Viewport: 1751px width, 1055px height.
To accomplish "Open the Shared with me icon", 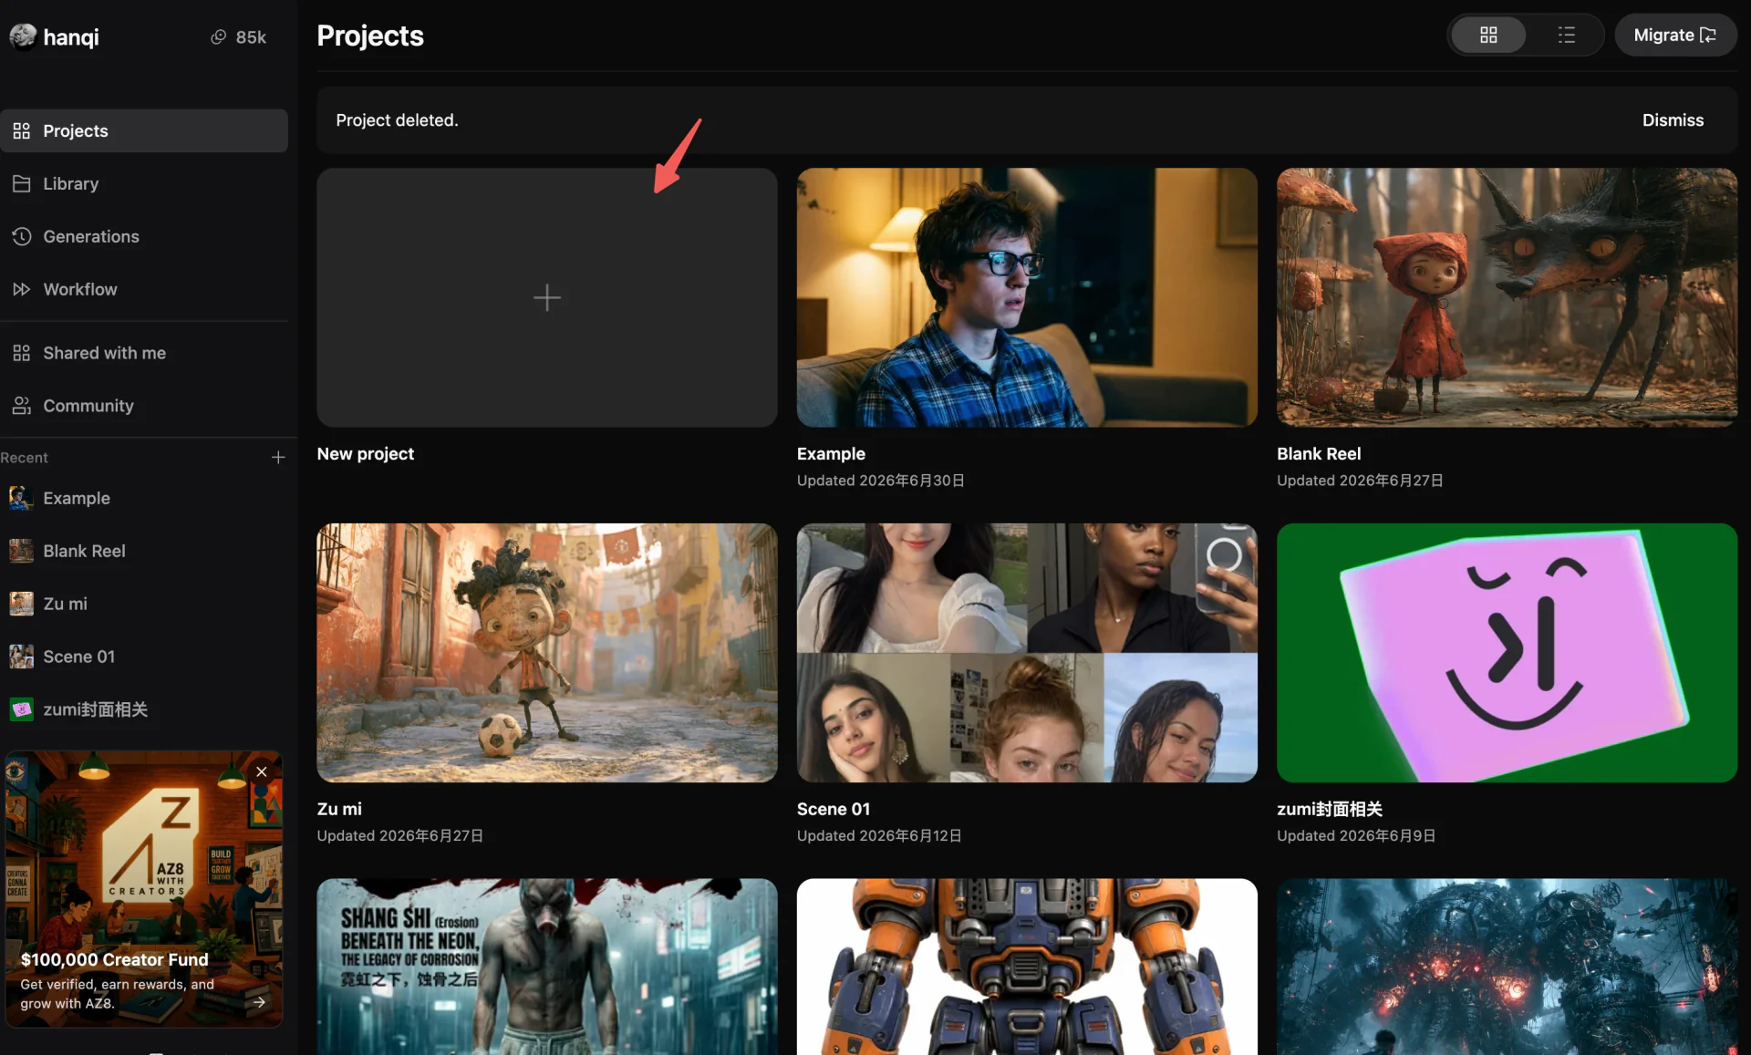I will (x=22, y=353).
